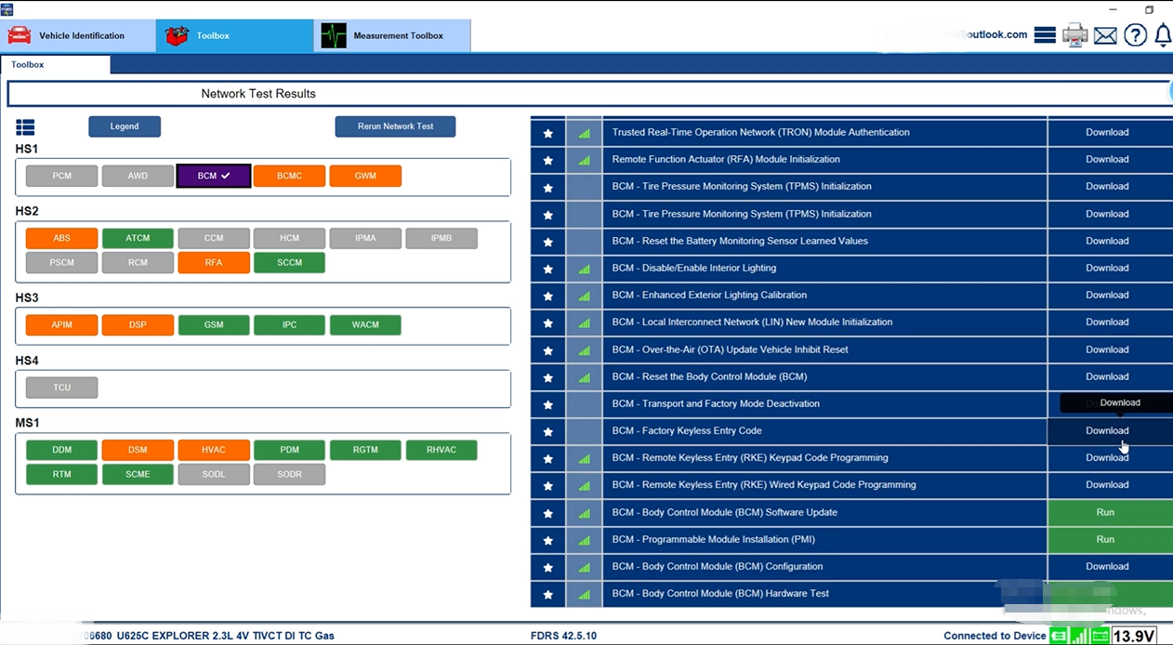Select the orange APIM module in HS3

coord(61,325)
